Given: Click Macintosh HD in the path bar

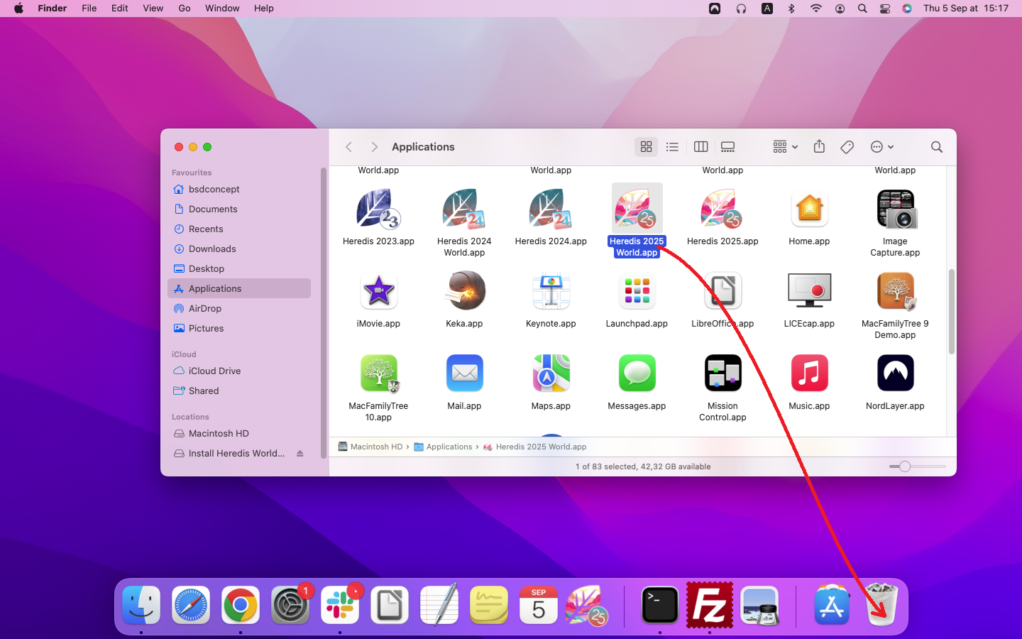Looking at the screenshot, I should (x=375, y=447).
